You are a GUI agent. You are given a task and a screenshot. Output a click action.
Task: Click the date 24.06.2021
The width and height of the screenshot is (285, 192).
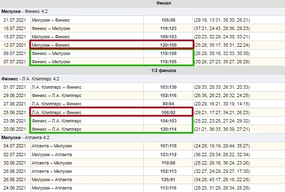(15, 188)
